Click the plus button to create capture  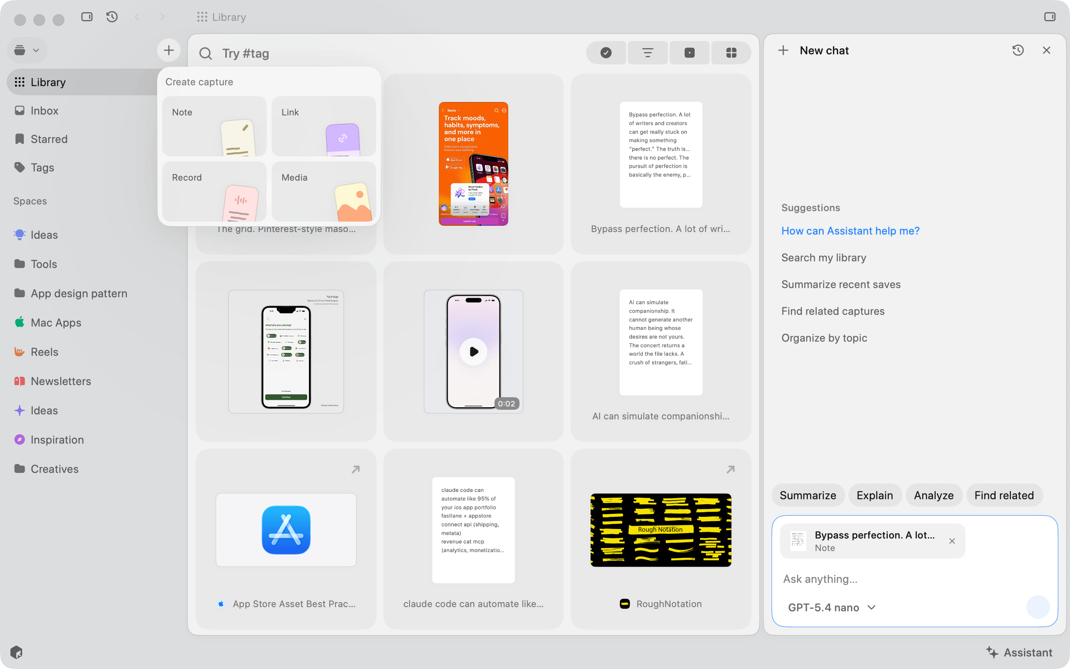(168, 50)
